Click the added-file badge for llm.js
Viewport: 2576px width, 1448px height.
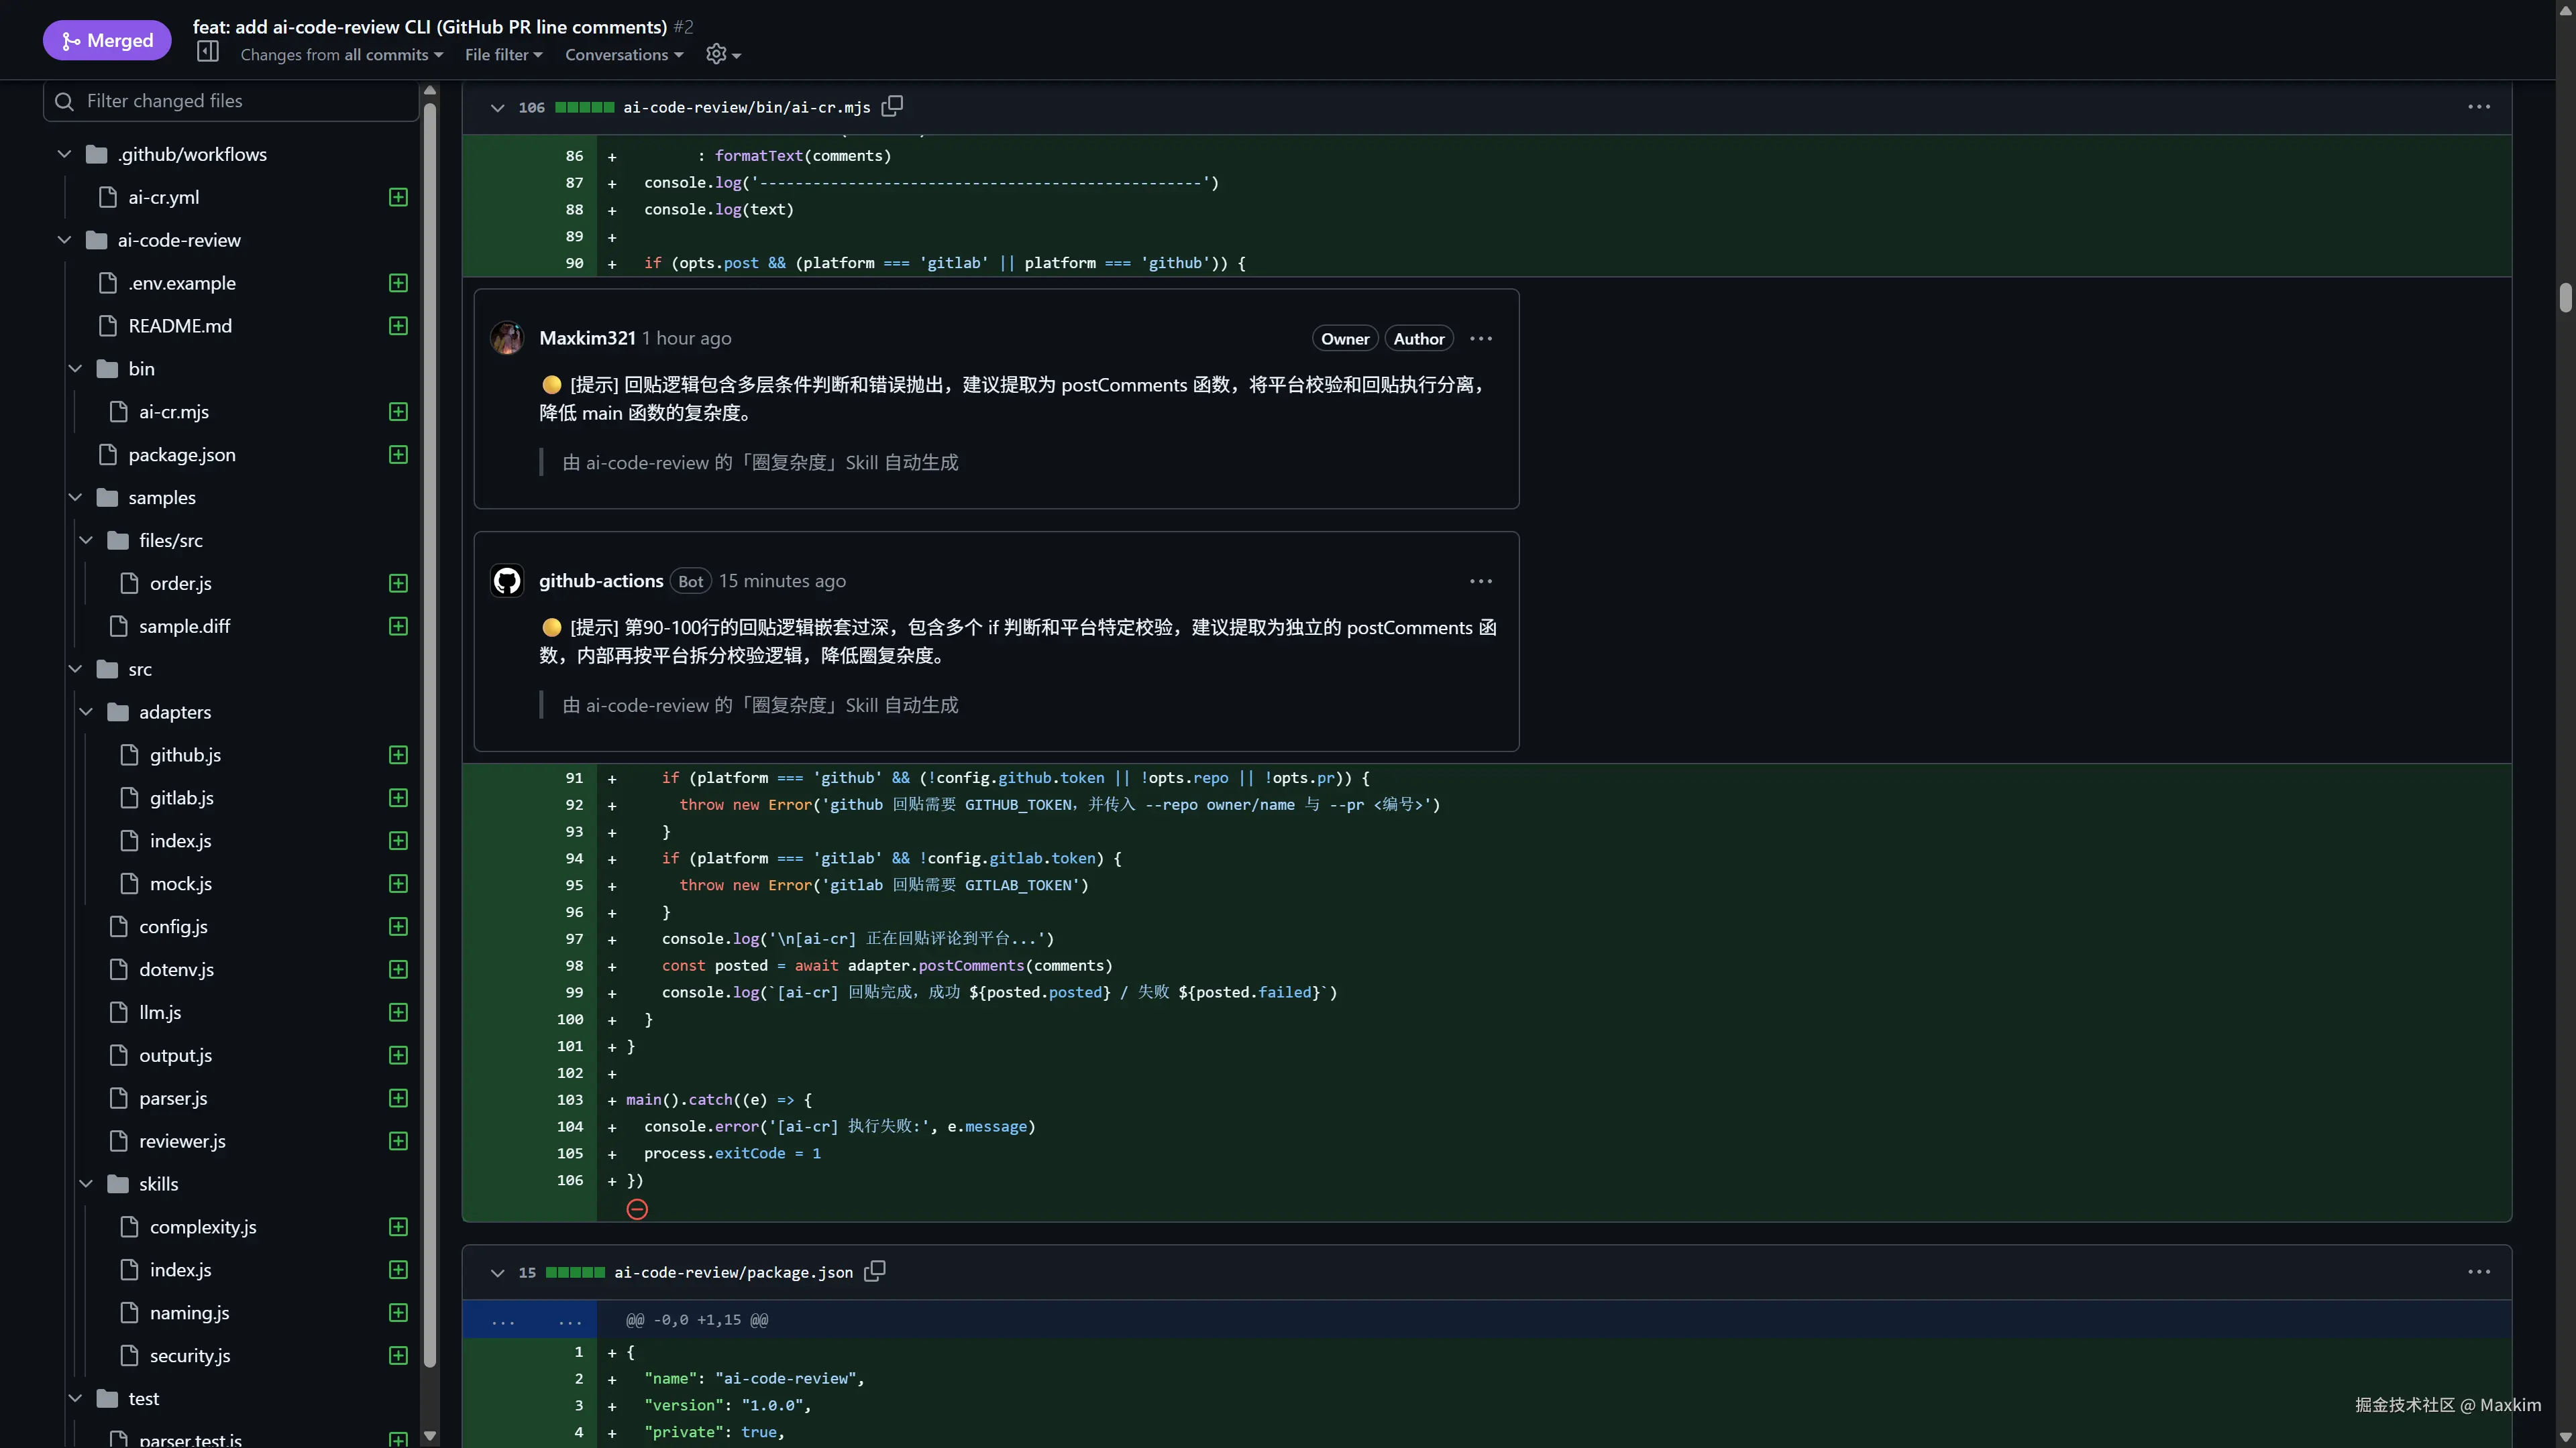tap(398, 1012)
